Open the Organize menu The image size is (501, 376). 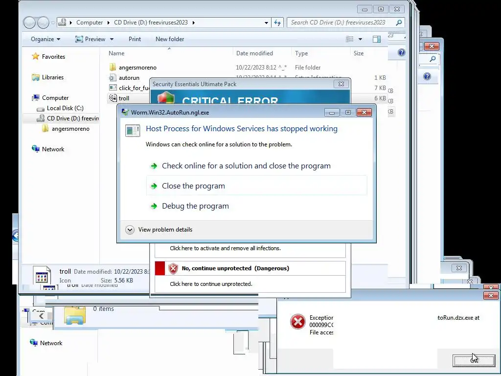click(x=46, y=39)
